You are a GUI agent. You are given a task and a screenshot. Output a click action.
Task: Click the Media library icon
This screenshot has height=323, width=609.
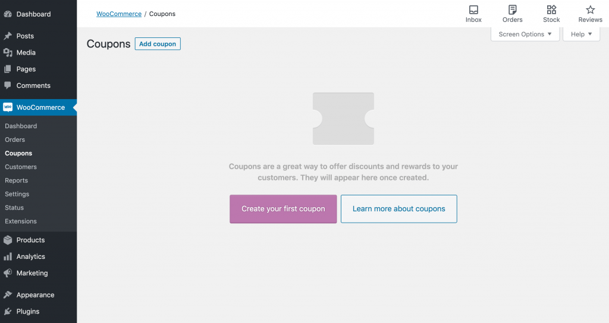point(8,52)
